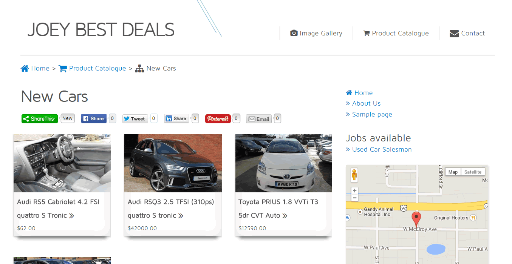The width and height of the screenshot is (512, 264).
Task: Click the $12590.00 price text
Action: coord(252,228)
